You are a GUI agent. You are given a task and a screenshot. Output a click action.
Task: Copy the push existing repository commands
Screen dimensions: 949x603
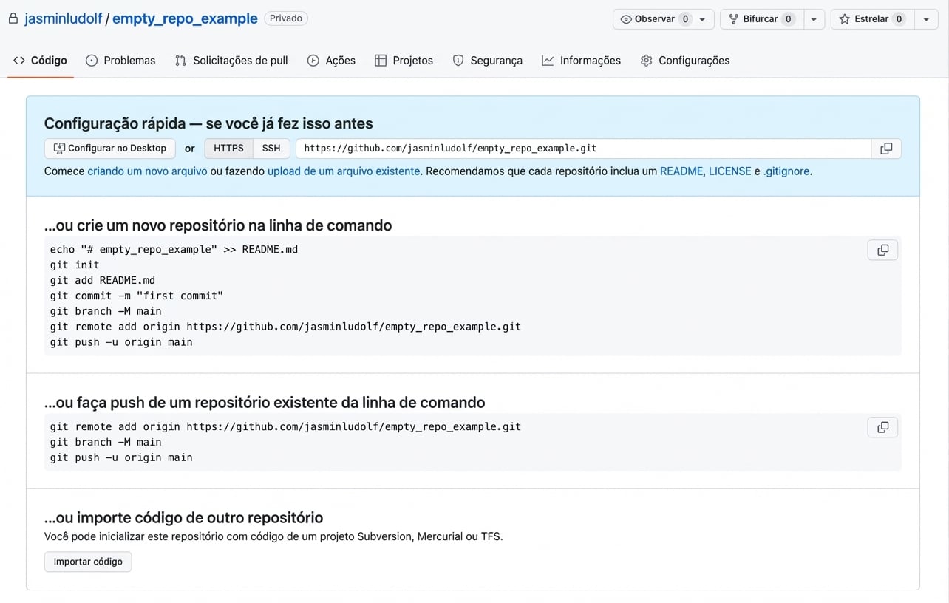click(x=882, y=427)
